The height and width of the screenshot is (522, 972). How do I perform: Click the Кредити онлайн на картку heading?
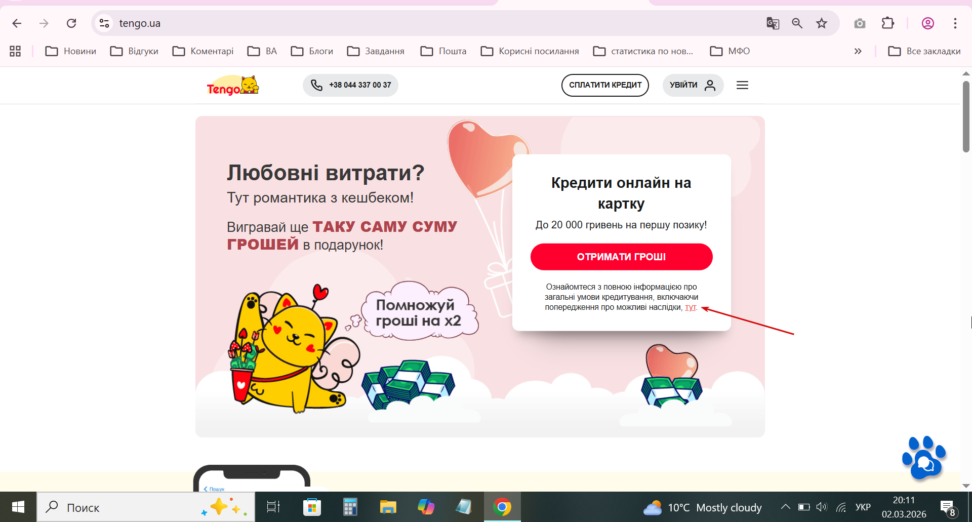click(621, 193)
